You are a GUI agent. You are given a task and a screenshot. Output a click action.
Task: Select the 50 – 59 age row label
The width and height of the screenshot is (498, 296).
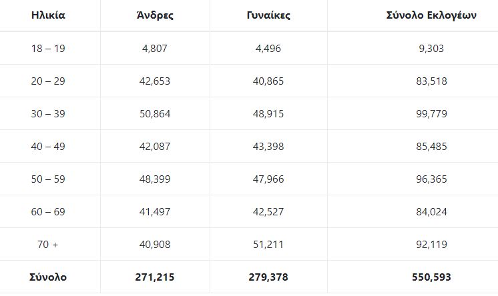point(48,179)
